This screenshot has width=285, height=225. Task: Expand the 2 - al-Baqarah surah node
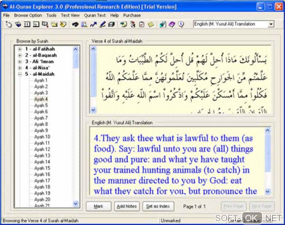coord(20,55)
